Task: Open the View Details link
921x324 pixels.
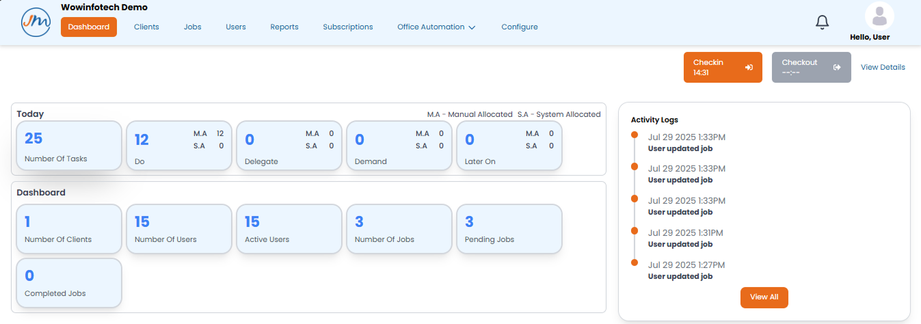Action: (882, 68)
